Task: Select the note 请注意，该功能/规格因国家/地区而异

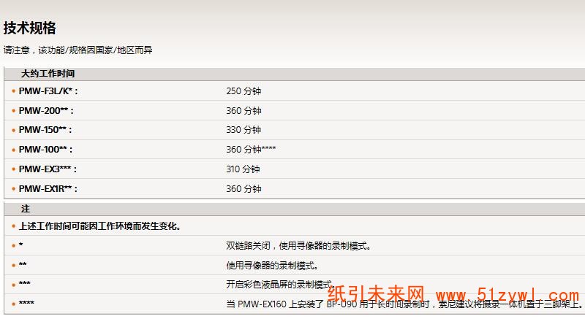Action: click(78, 50)
